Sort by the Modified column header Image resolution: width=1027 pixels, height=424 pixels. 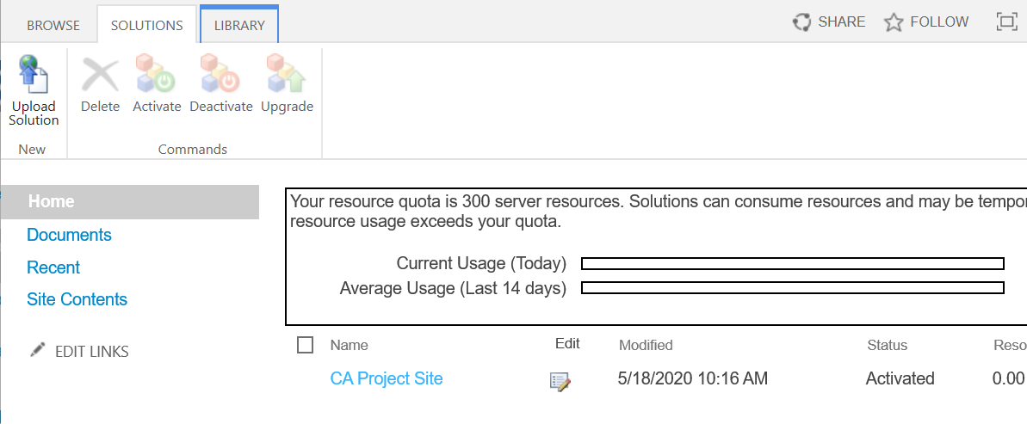click(646, 345)
